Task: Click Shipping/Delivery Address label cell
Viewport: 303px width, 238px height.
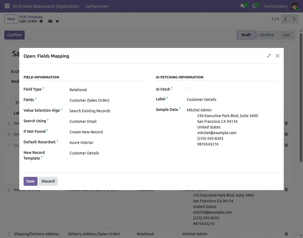Action: point(36,234)
